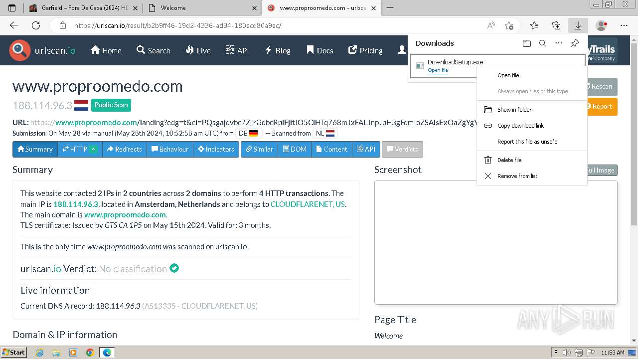Search downloads with magnifier icon
This screenshot has height=359, width=638.
pos(543,43)
